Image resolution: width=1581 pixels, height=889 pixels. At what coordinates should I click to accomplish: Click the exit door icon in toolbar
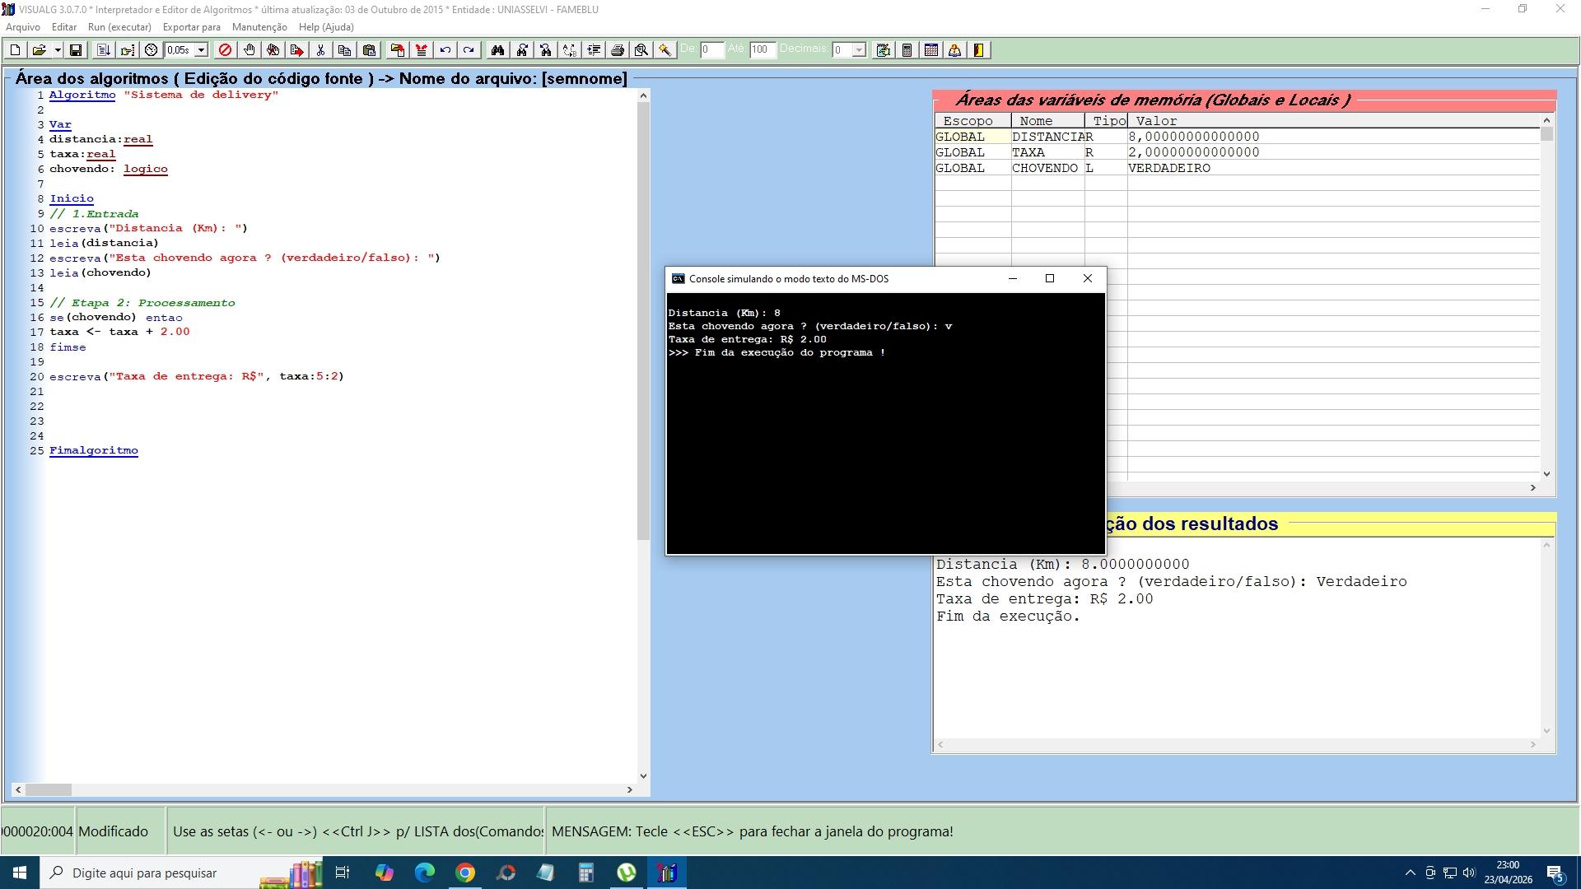click(x=978, y=50)
